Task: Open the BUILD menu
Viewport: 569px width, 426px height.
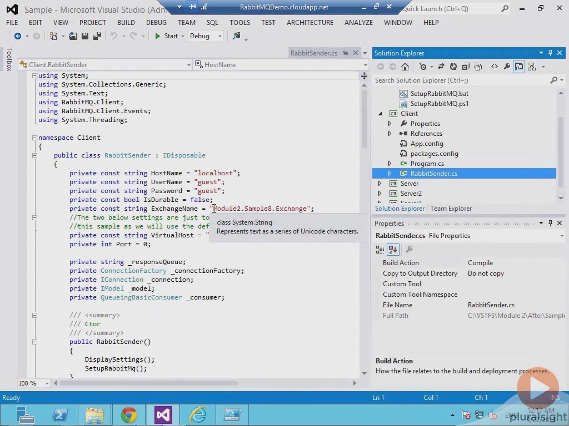Action: [x=126, y=22]
